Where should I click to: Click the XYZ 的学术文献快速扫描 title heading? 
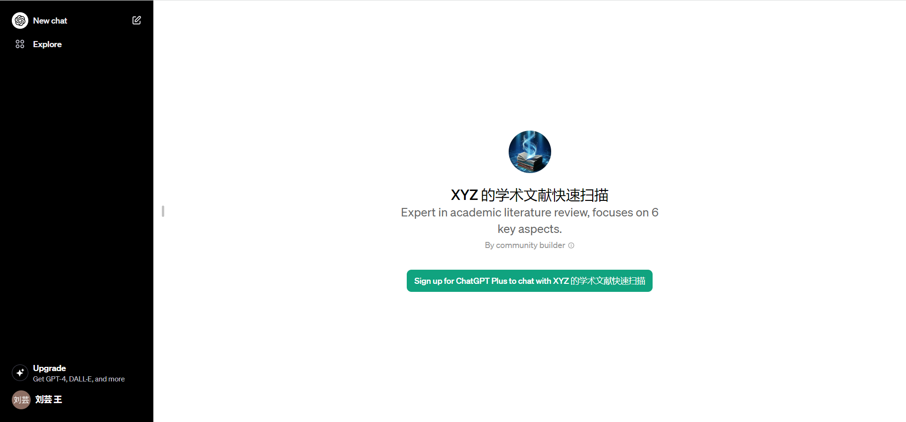tap(529, 195)
